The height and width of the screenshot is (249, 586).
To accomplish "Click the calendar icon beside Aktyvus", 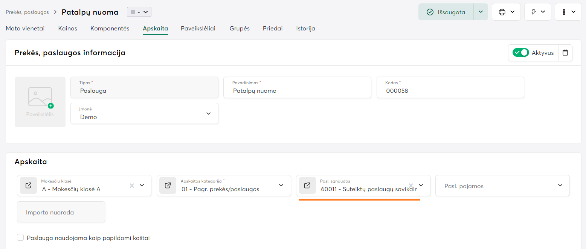I will point(565,53).
